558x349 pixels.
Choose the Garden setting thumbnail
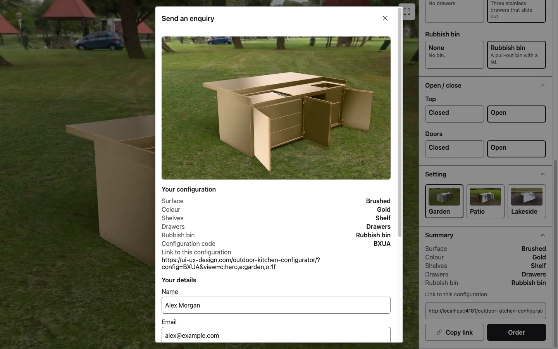[x=444, y=201]
